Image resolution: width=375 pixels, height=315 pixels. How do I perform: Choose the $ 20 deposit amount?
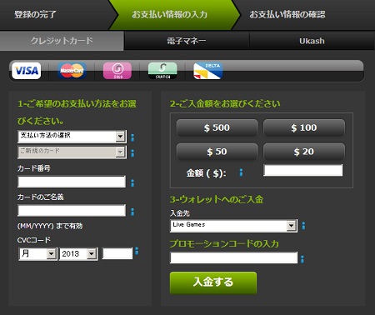point(304,152)
